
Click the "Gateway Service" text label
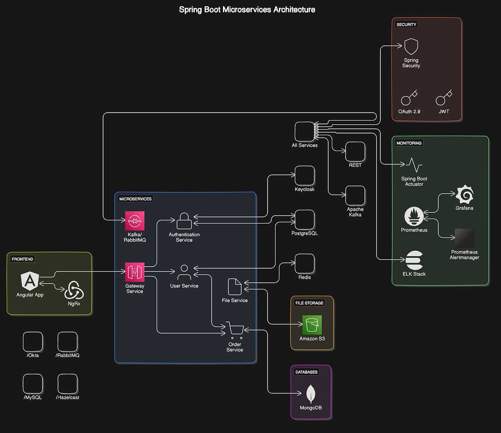click(135, 289)
